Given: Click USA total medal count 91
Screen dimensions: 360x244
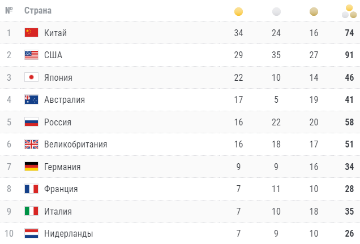Looking at the screenshot, I should tap(349, 55).
